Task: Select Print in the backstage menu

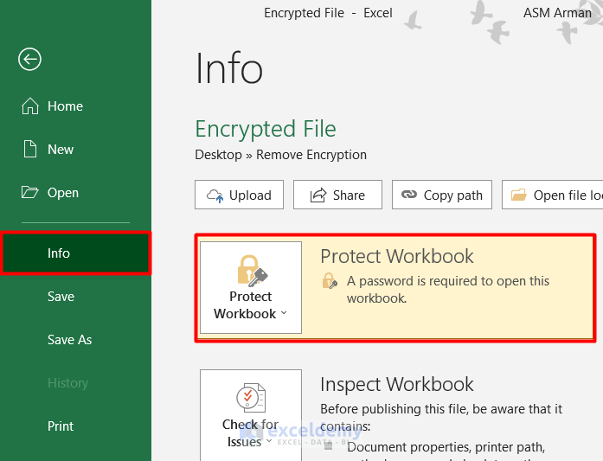Action: tap(61, 426)
